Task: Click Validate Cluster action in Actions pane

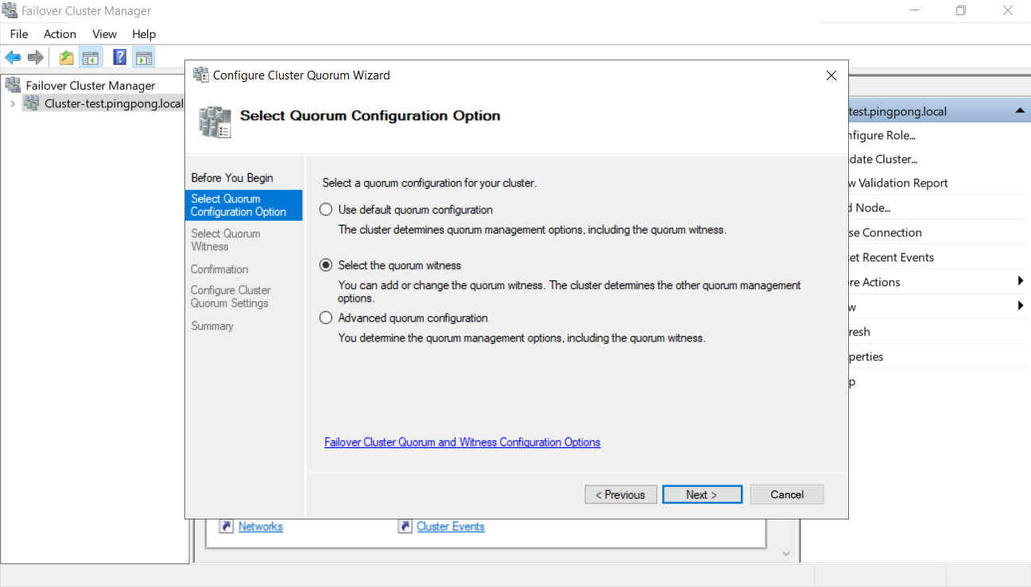Action: point(882,159)
